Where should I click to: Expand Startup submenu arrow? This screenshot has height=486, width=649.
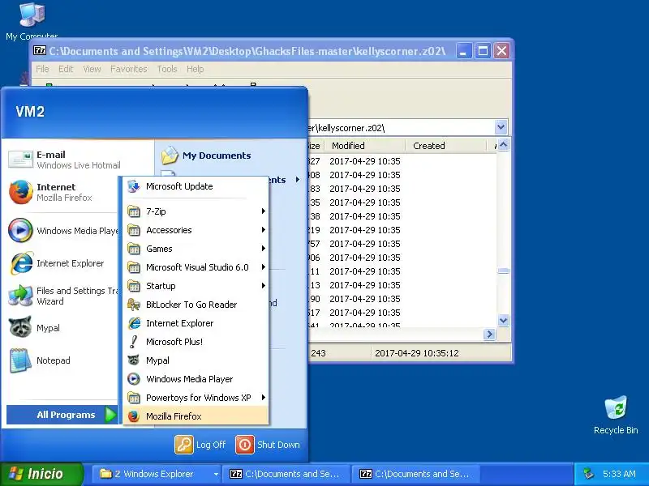263,286
